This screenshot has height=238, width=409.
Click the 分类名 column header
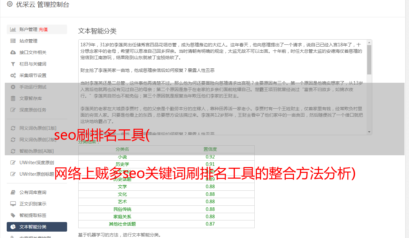[x=122, y=149]
